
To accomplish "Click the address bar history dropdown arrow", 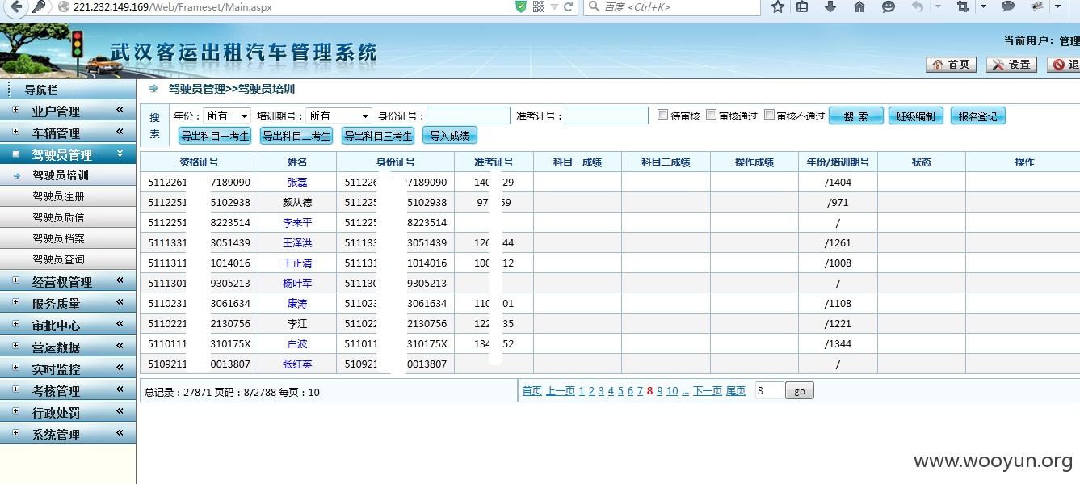I will [555, 7].
